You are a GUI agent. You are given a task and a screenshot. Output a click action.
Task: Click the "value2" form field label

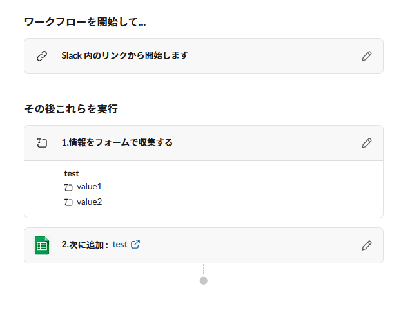(90, 202)
